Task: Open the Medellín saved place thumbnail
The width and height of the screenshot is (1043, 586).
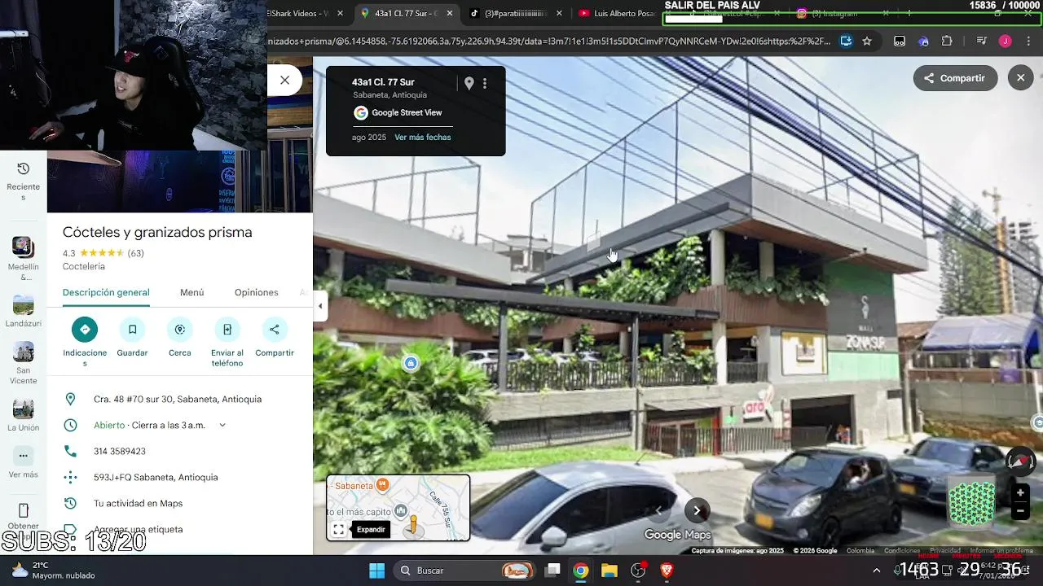Action: coord(23,246)
